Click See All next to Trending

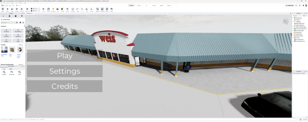pos(21,45)
